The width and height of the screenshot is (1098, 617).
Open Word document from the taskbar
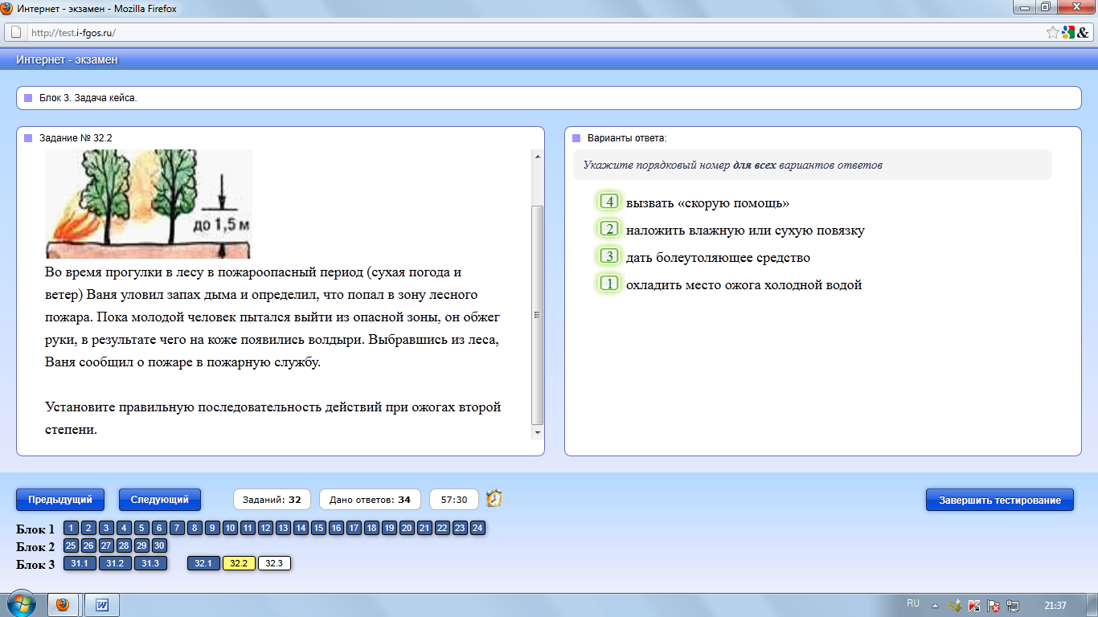click(x=102, y=605)
